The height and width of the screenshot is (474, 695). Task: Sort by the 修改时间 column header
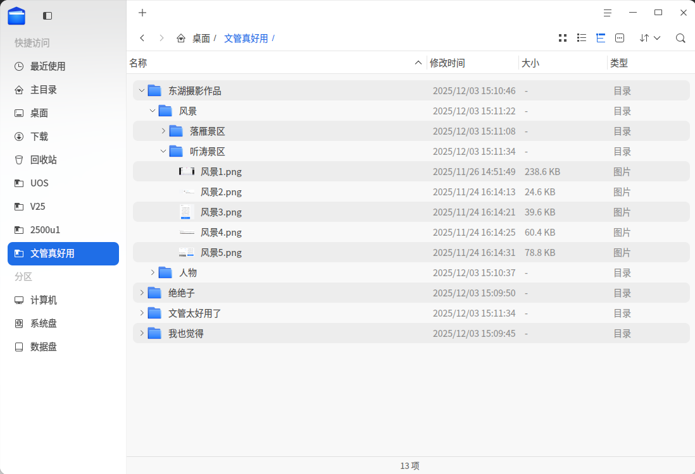[447, 63]
